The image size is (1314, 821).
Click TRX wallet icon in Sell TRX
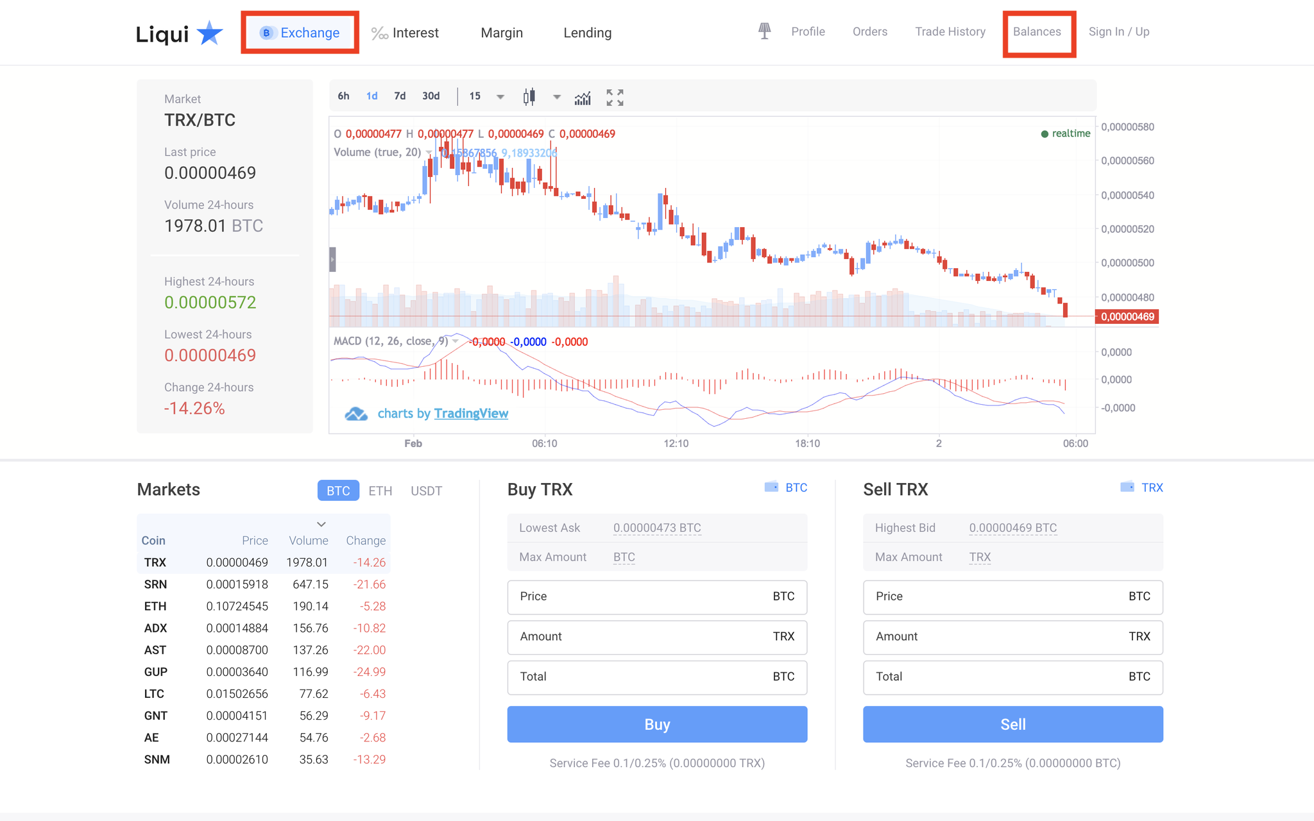click(x=1127, y=487)
